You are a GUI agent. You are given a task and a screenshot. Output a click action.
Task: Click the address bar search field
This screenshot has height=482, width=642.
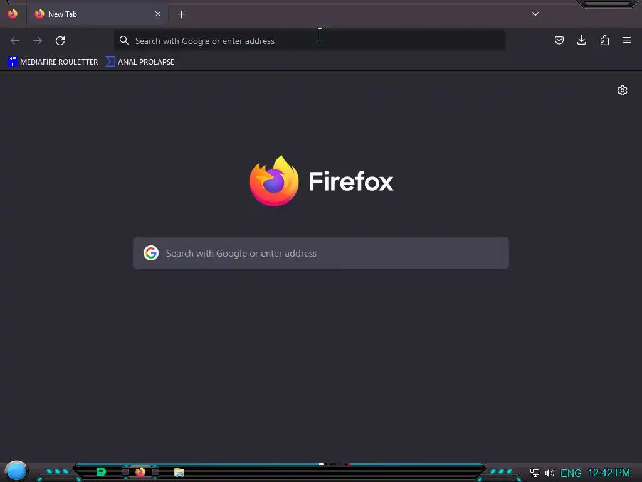coord(310,41)
